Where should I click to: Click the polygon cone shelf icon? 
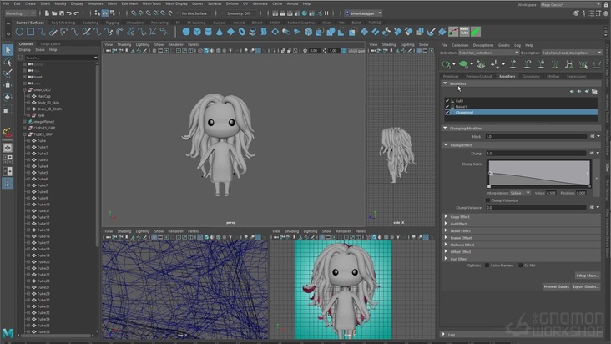coord(219,32)
